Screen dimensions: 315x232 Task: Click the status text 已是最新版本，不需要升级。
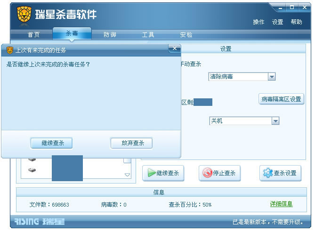(x=268, y=222)
